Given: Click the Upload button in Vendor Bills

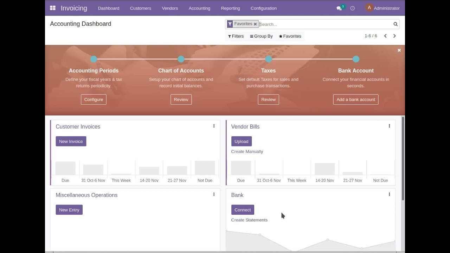Looking at the screenshot, I should coord(242,141).
